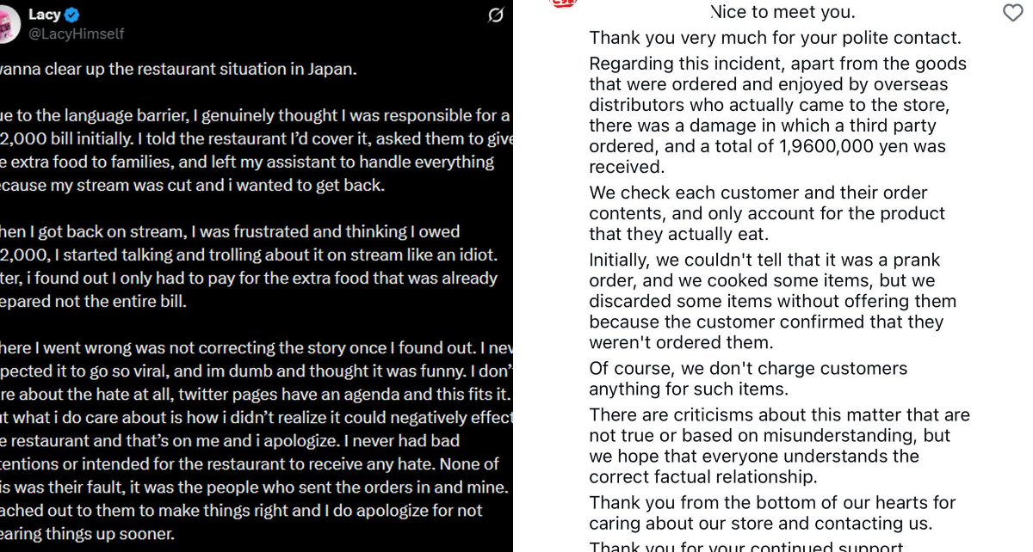Click the circle-slash icon on the tweet header
This screenshot has height=552, width=1033.
pos(496,15)
